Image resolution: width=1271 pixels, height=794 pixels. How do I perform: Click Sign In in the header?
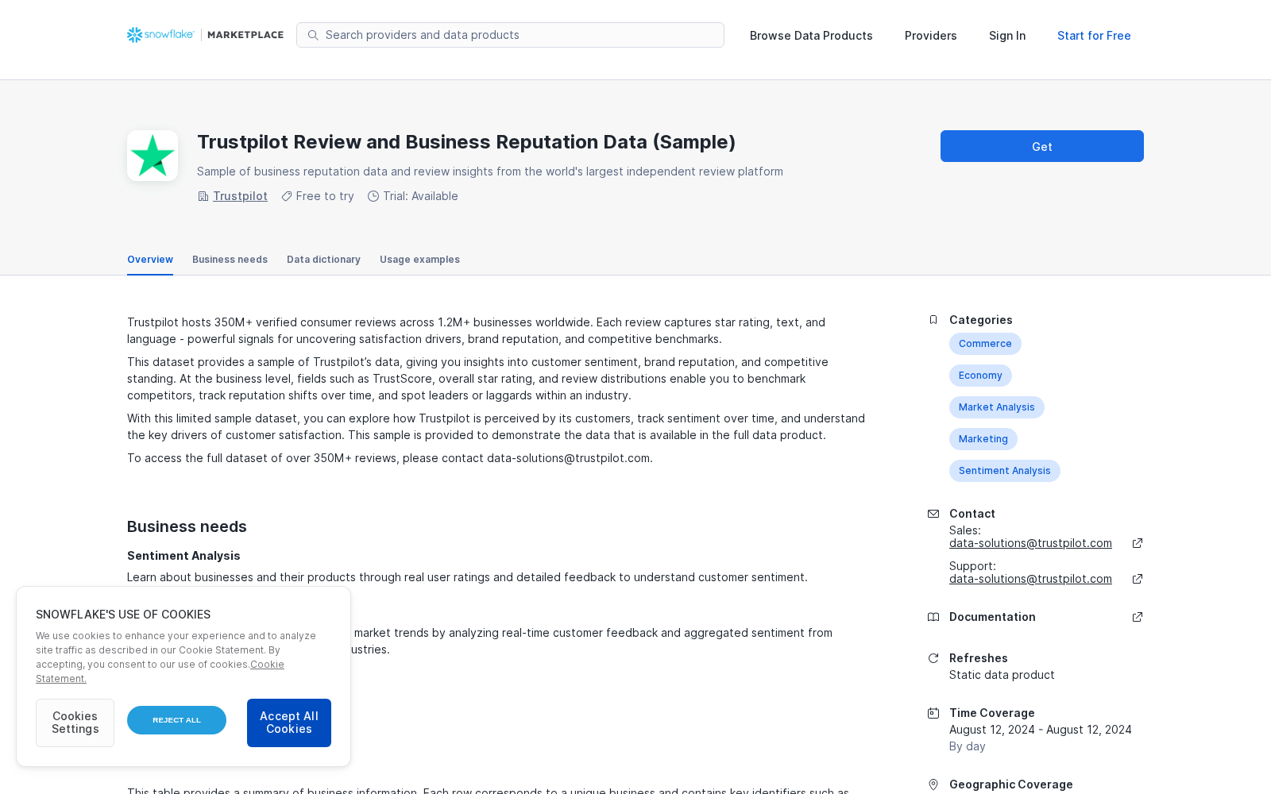[1007, 36]
